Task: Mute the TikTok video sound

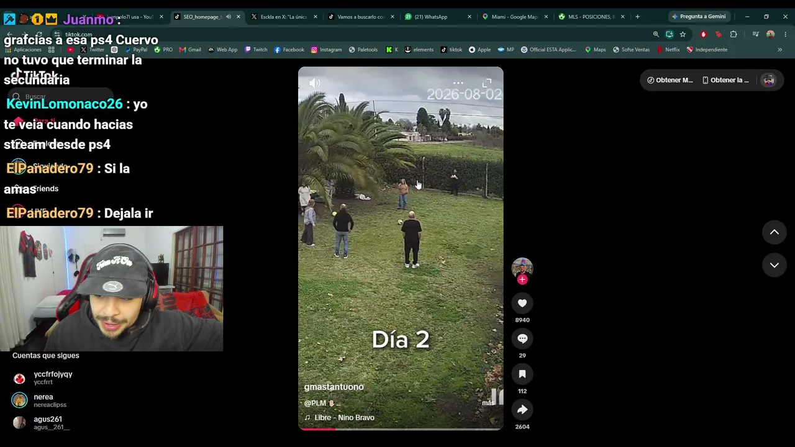Action: pos(315,83)
